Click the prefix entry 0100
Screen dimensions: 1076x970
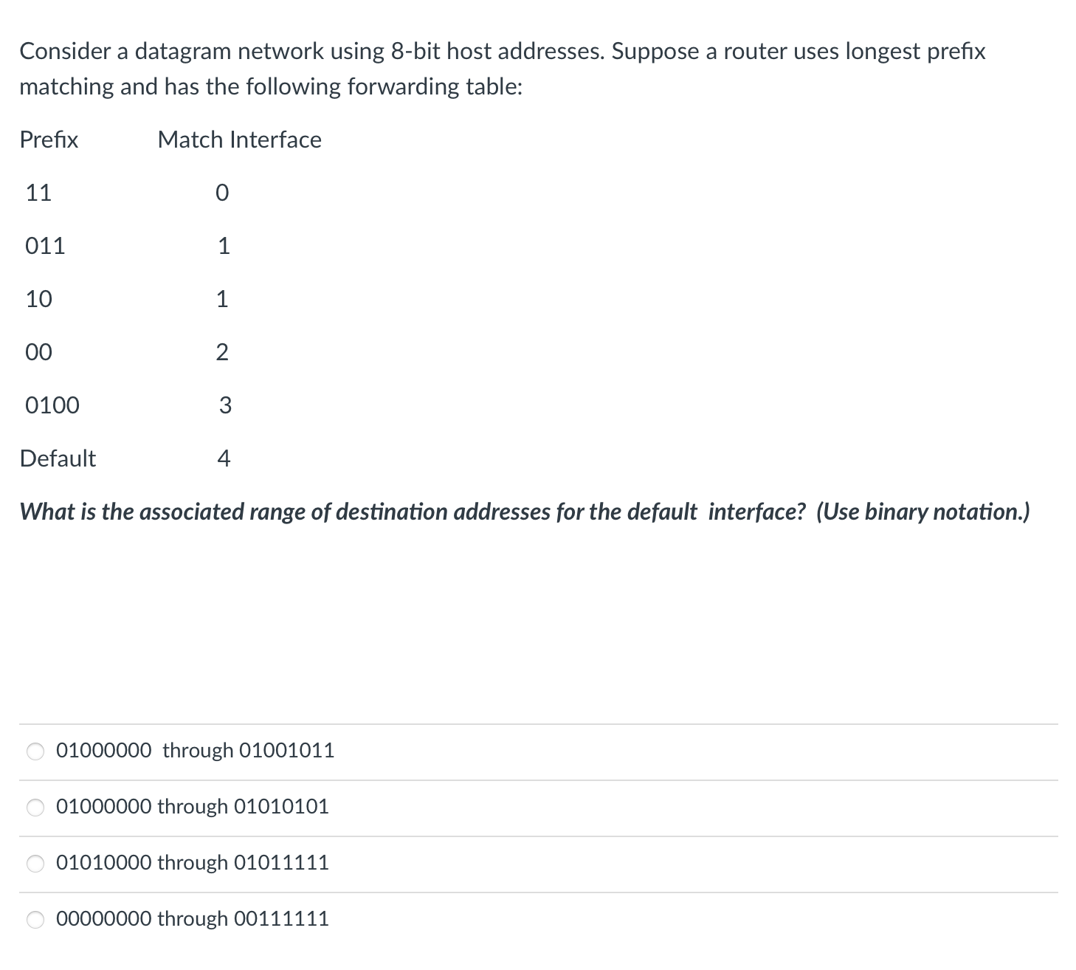click(52, 405)
